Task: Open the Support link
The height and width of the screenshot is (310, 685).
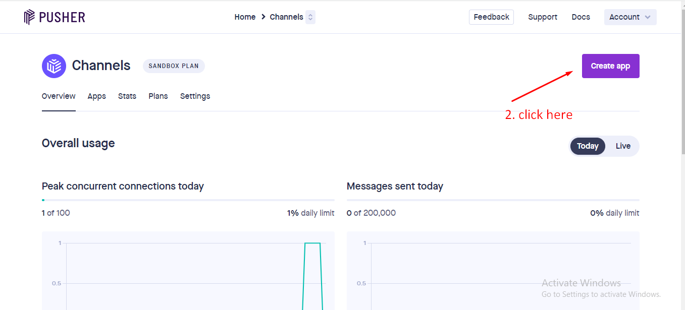Action: click(543, 17)
